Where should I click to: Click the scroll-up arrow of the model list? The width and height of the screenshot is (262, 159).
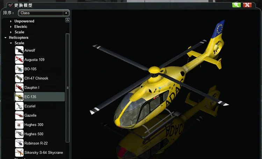(67, 20)
